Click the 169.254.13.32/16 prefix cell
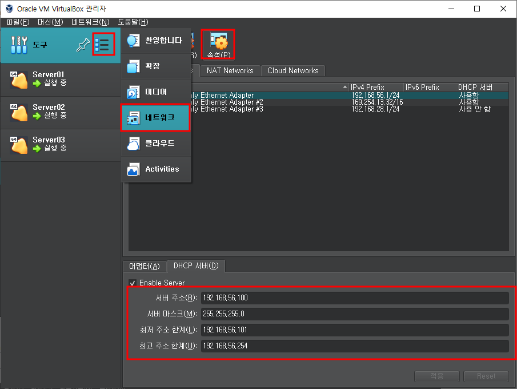Viewport: 517px width, 389px height. coord(377,102)
